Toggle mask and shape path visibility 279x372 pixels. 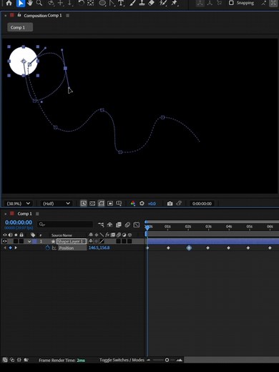pyautogui.click(x=101, y=203)
